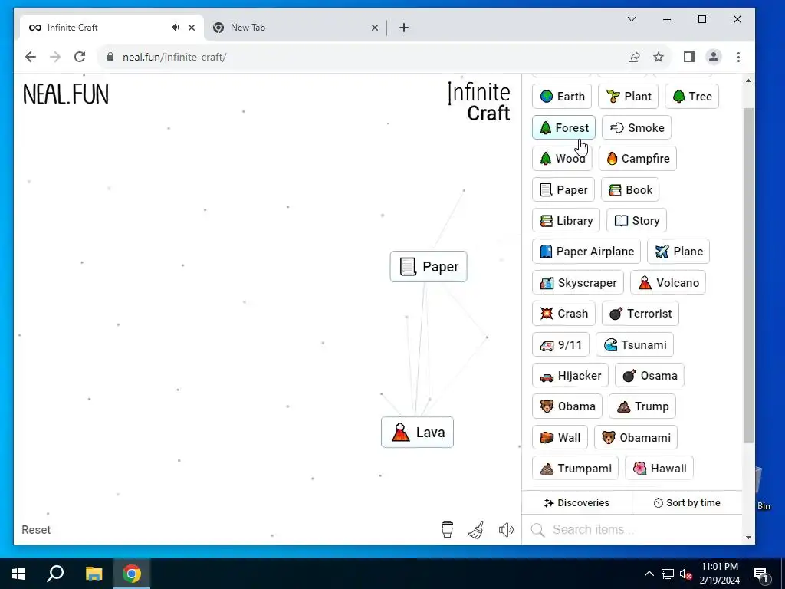Select the Hijacker element
Viewport: 785px width, 589px height.
[x=570, y=375]
